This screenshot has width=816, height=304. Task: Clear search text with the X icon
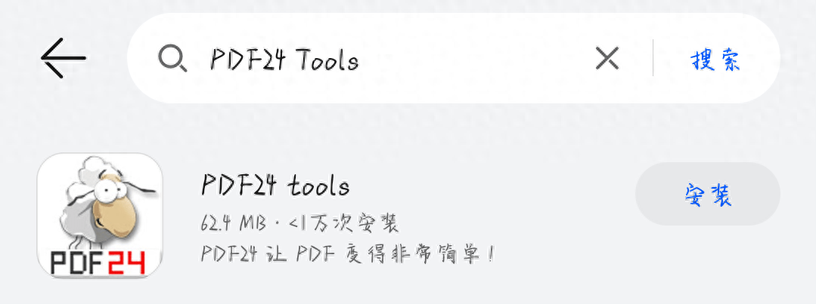[x=607, y=58]
